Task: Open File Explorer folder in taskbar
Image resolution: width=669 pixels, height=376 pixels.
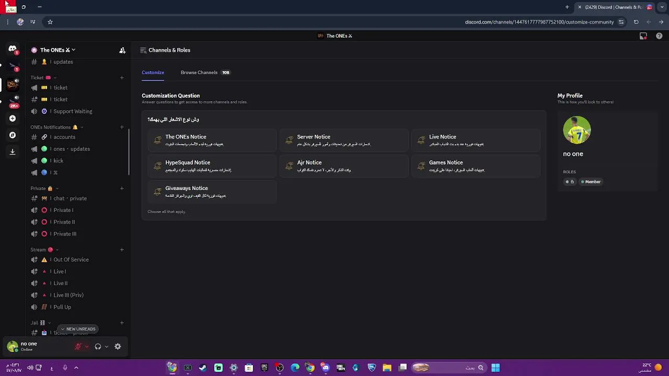Action: pos(387,368)
